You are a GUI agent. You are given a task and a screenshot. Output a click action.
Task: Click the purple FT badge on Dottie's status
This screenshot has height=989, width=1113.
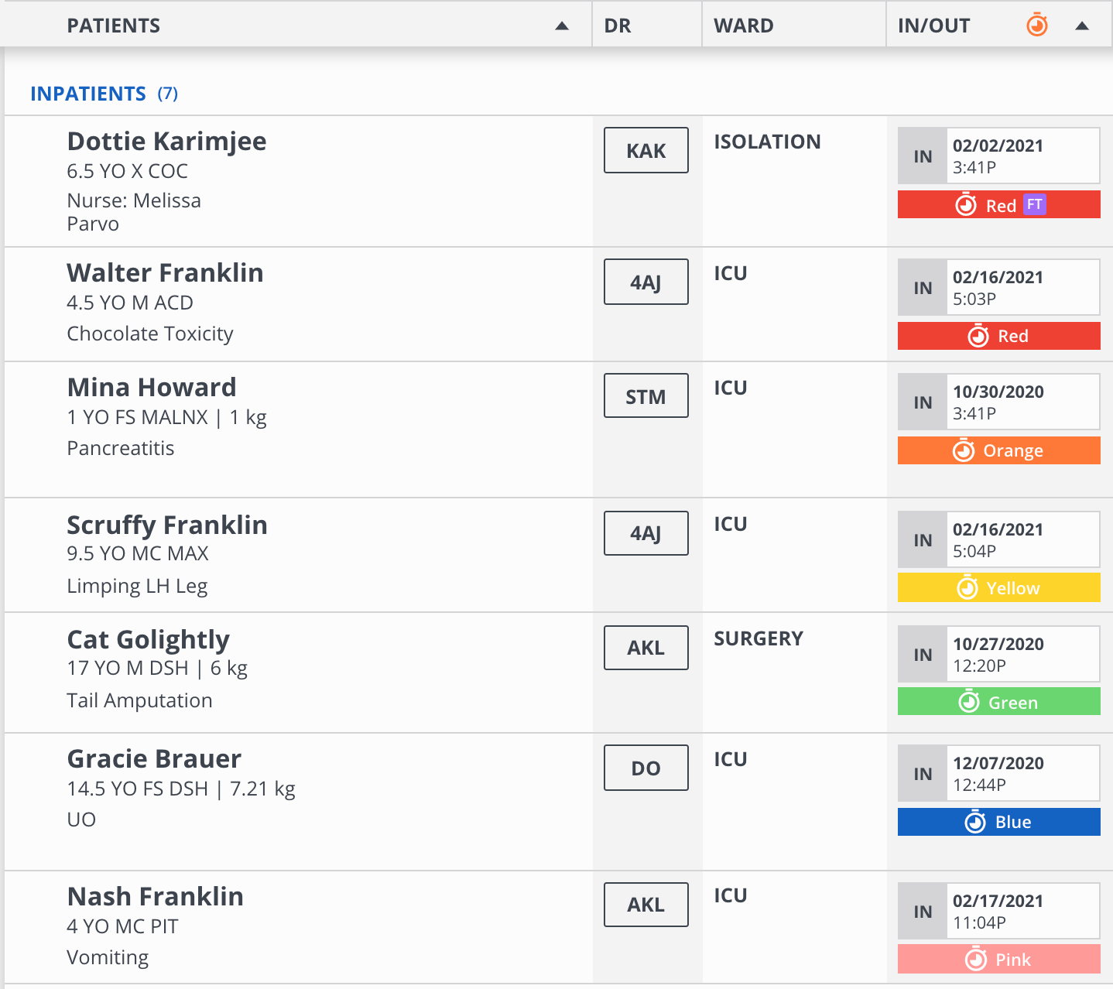(1034, 204)
